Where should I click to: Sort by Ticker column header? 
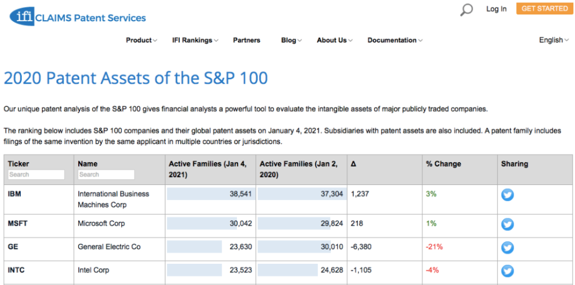point(18,164)
